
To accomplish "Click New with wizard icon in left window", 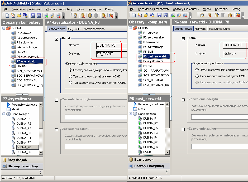I will (13, 16).
